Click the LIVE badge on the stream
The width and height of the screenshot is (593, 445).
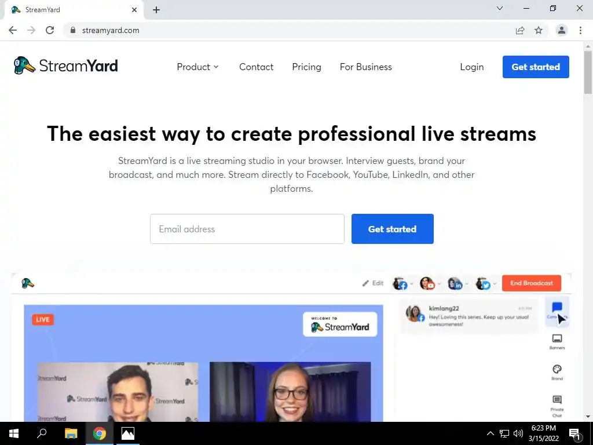coord(43,319)
